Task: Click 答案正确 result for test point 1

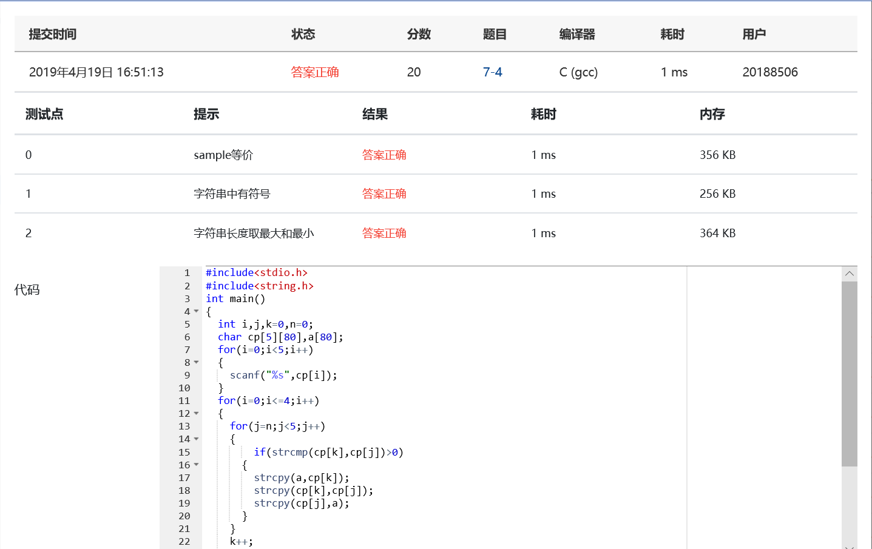Action: coord(384,194)
